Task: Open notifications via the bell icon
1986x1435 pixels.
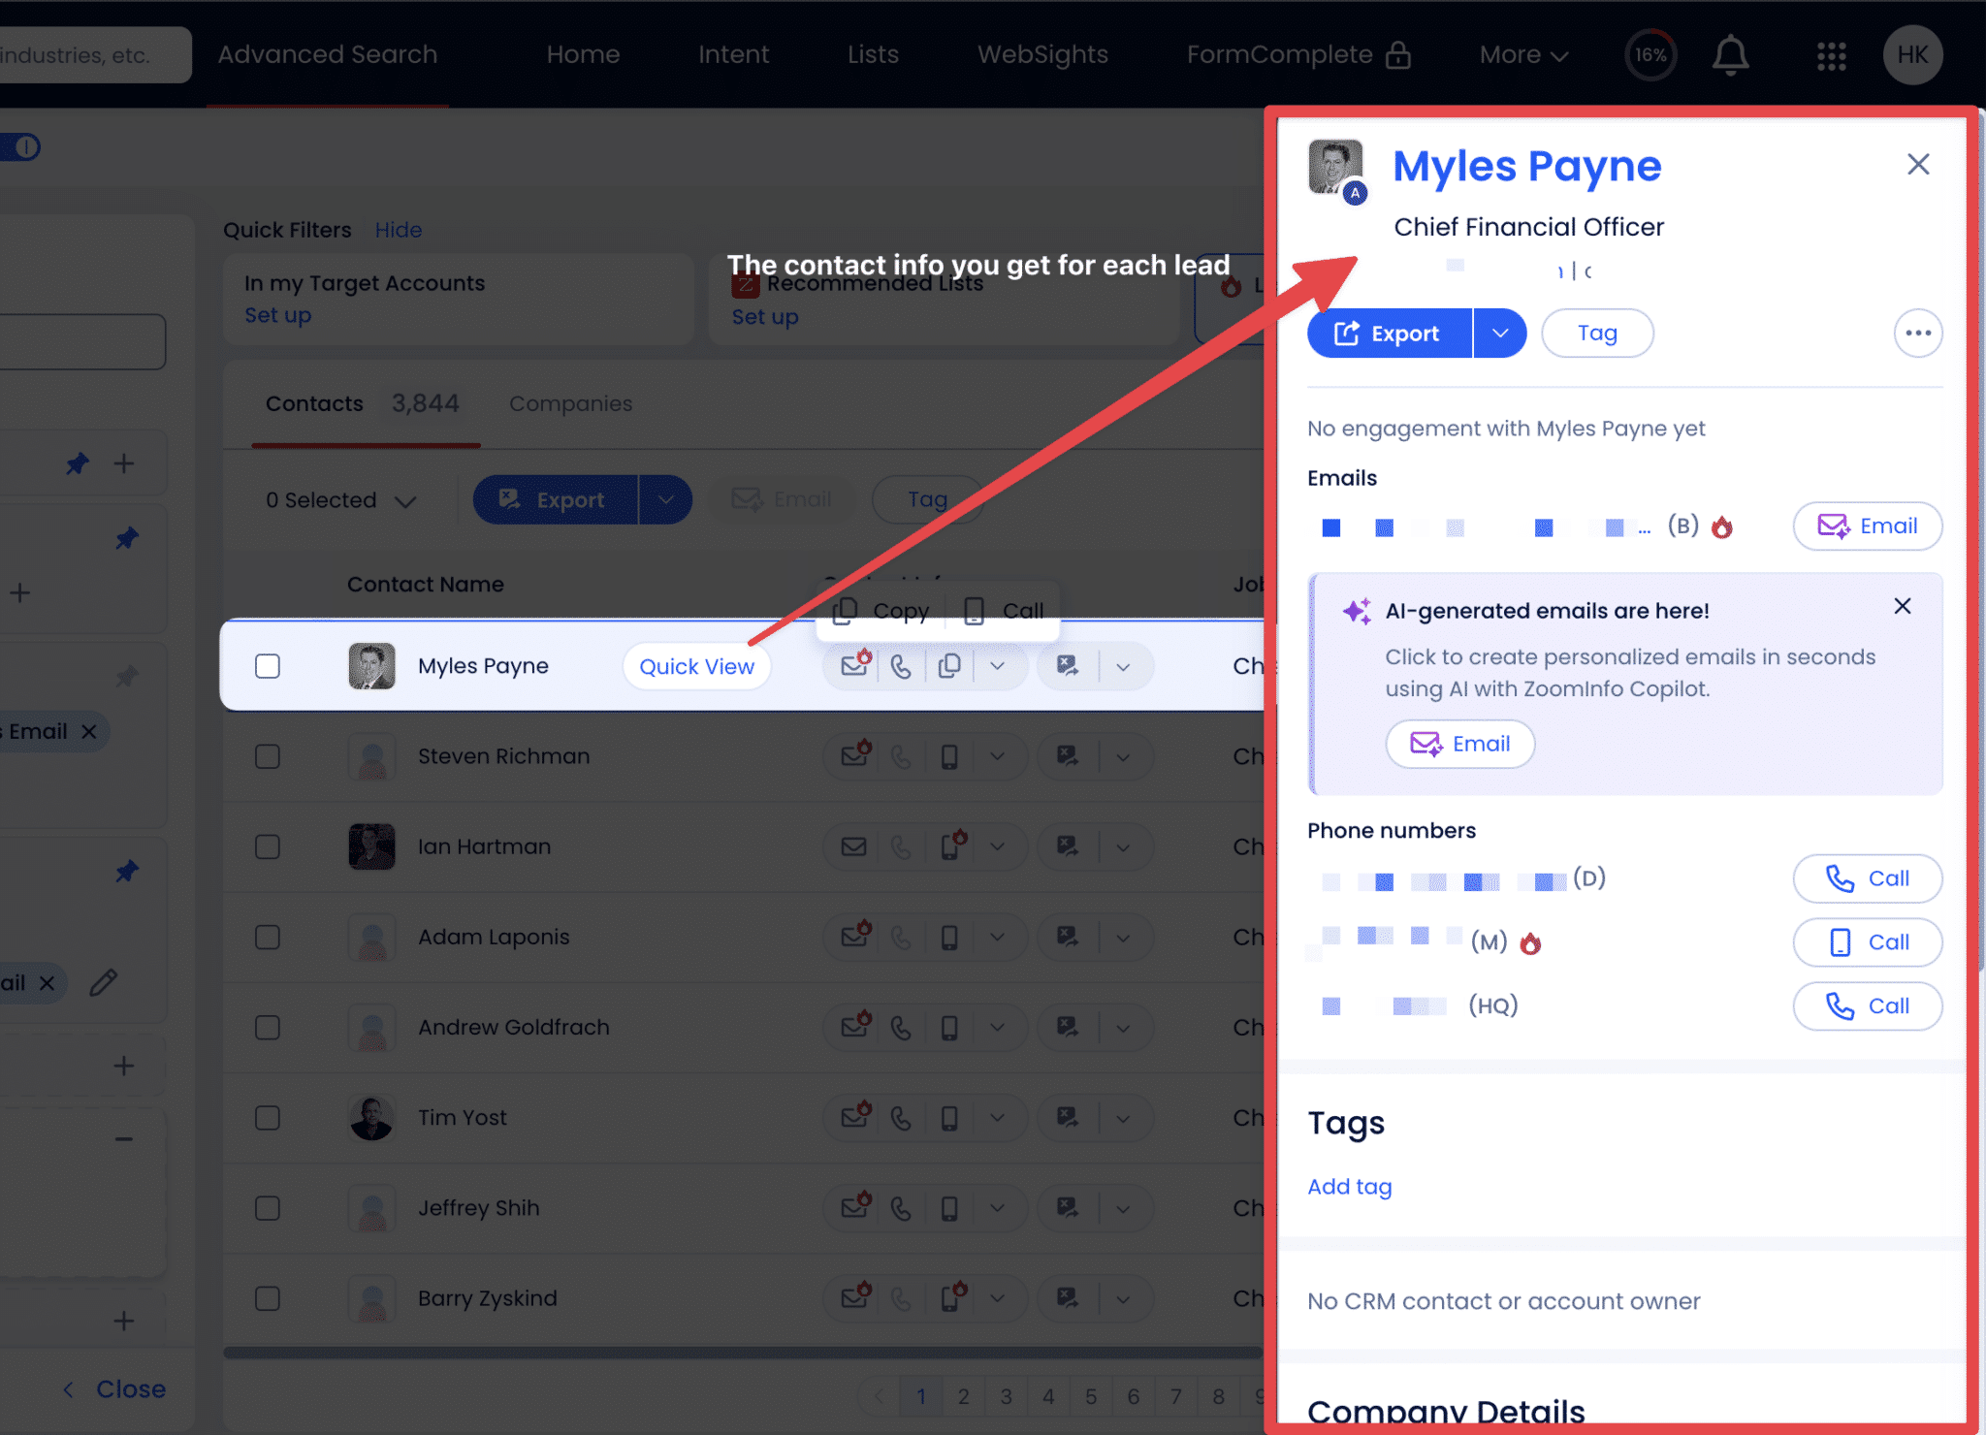Action: click(x=1732, y=55)
